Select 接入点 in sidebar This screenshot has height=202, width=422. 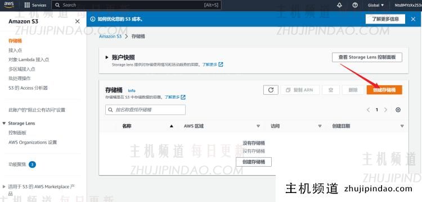[15, 50]
